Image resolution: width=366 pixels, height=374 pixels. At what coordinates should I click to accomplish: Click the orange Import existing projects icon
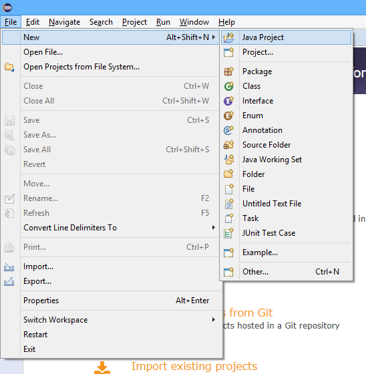click(x=102, y=367)
